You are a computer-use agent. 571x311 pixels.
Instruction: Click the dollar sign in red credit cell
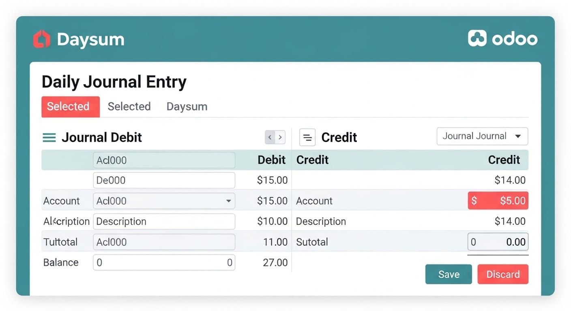[x=474, y=200]
